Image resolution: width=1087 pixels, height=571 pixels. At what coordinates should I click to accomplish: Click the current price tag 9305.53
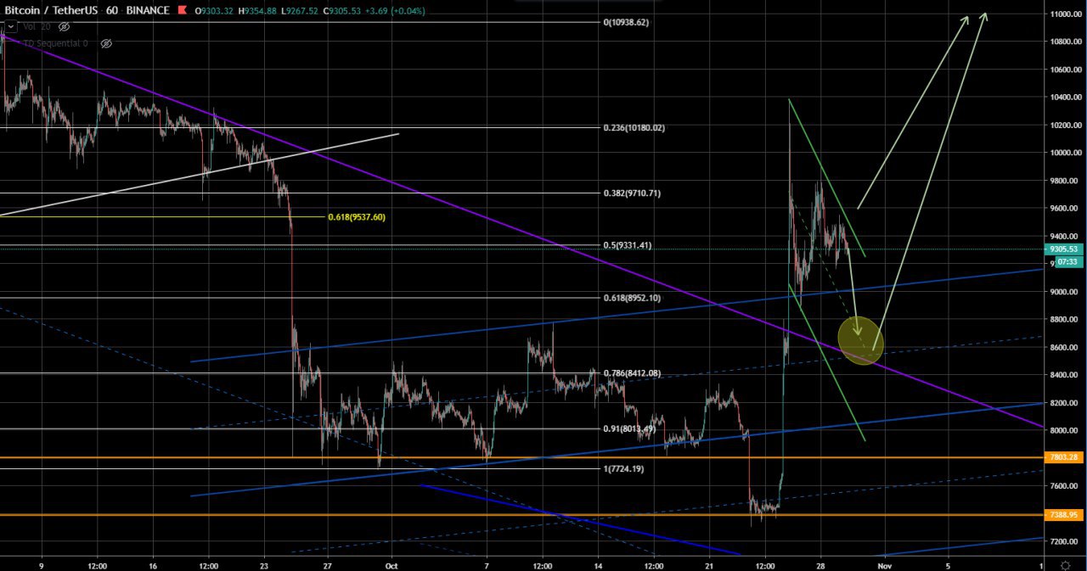coord(1066,249)
